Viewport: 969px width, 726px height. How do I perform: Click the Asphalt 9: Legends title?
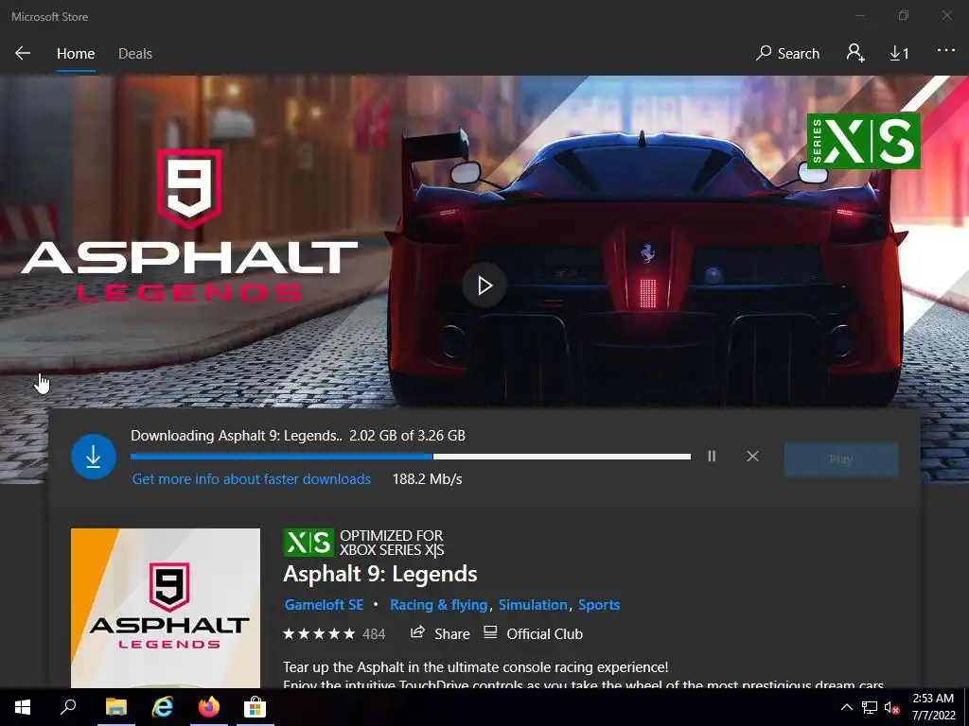click(380, 574)
